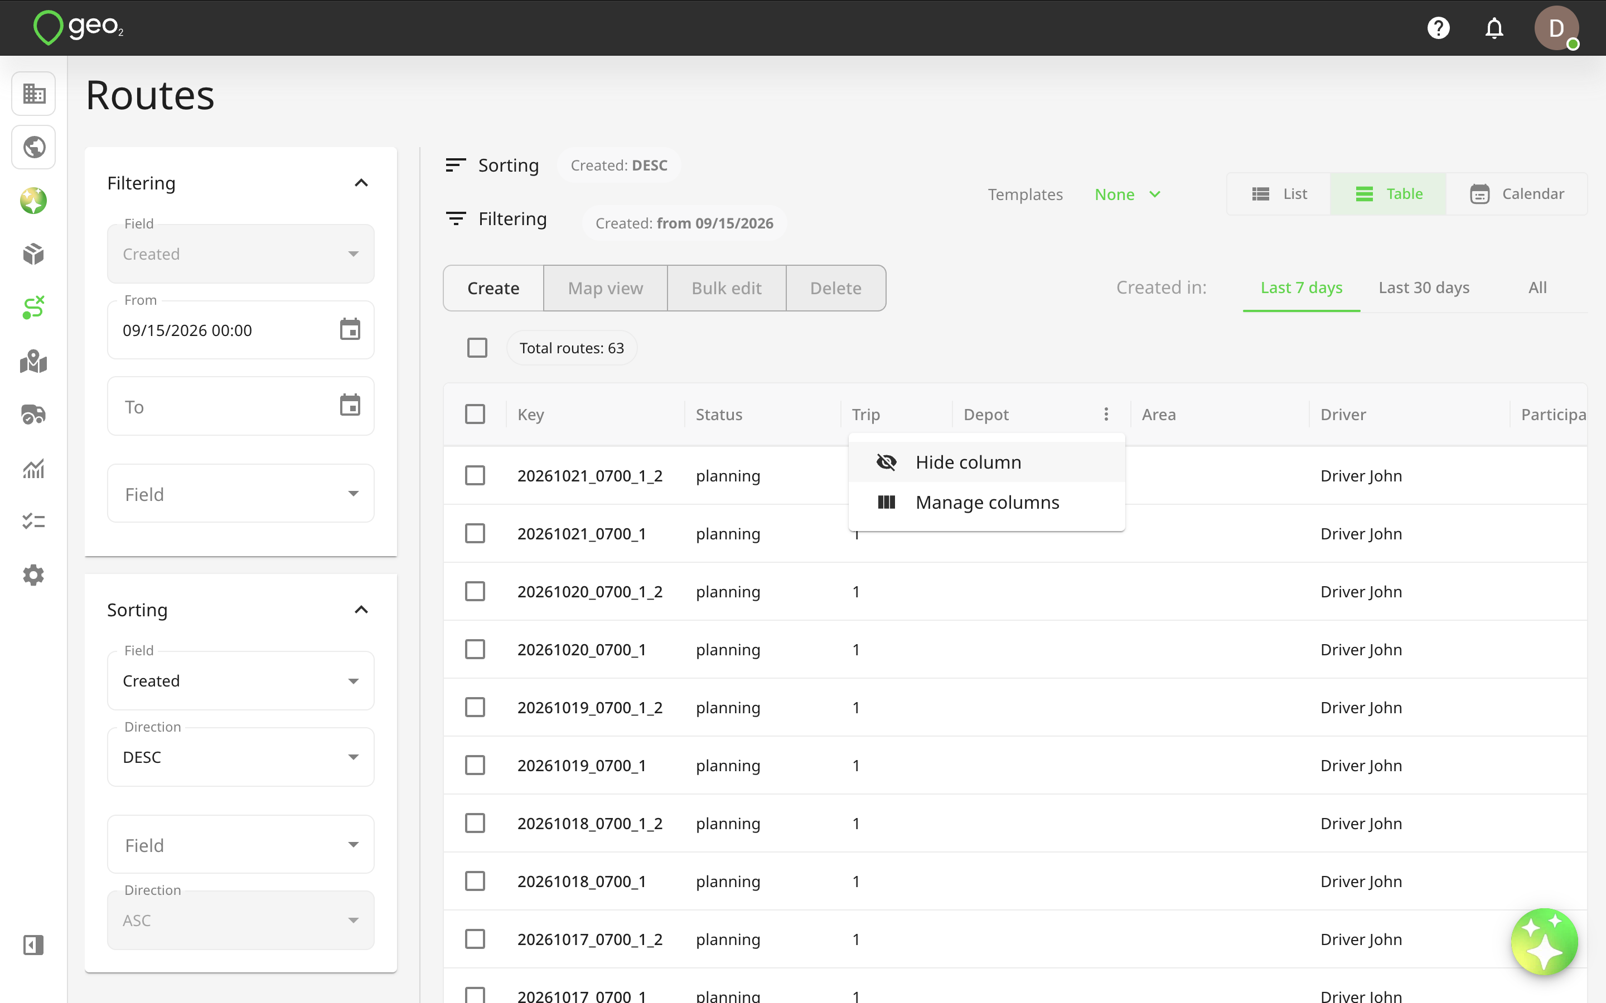The width and height of the screenshot is (1606, 1003).
Task: Open the Templates None dropdown
Action: pyautogui.click(x=1128, y=194)
